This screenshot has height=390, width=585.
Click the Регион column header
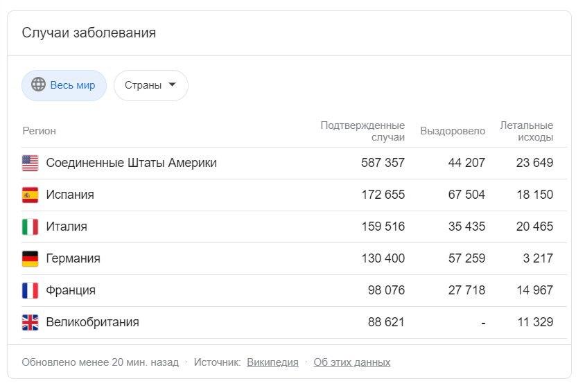click(40, 131)
